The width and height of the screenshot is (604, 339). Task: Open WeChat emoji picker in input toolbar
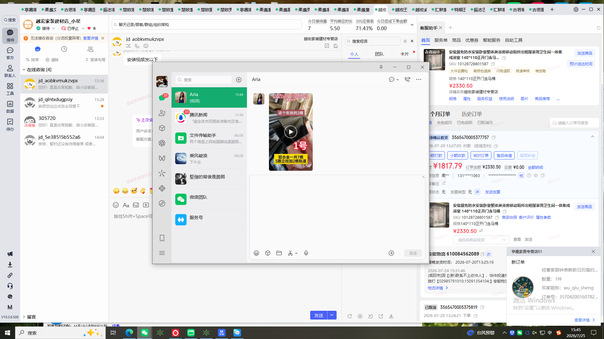256,253
